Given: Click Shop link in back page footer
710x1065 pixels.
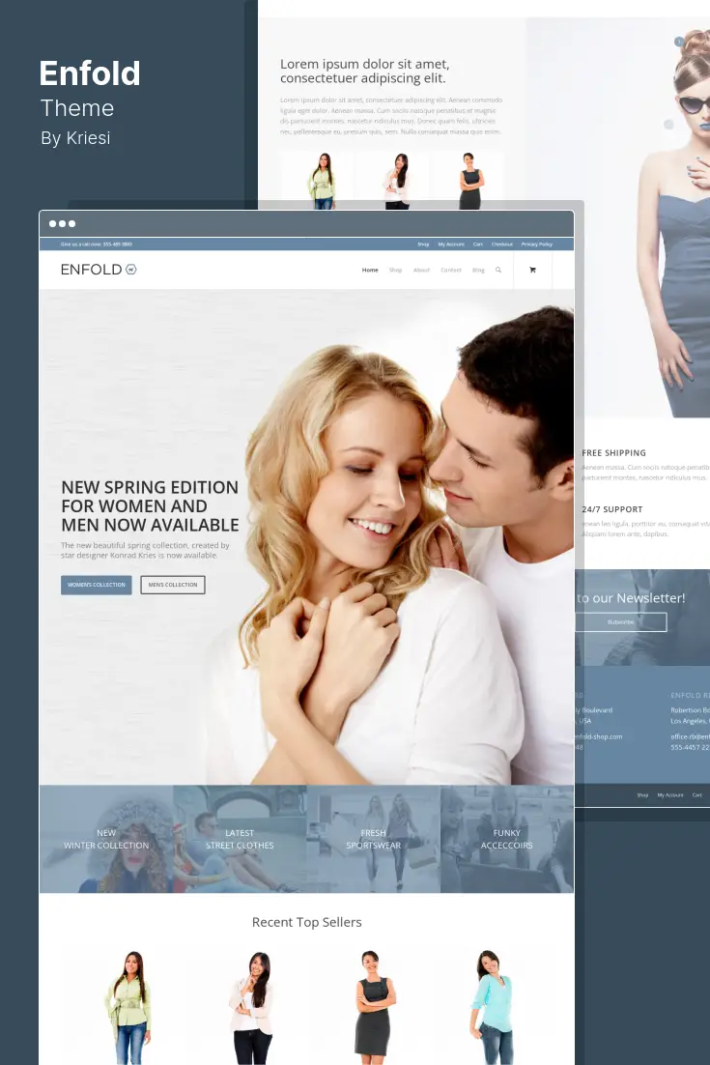Looking at the screenshot, I should point(642,794).
